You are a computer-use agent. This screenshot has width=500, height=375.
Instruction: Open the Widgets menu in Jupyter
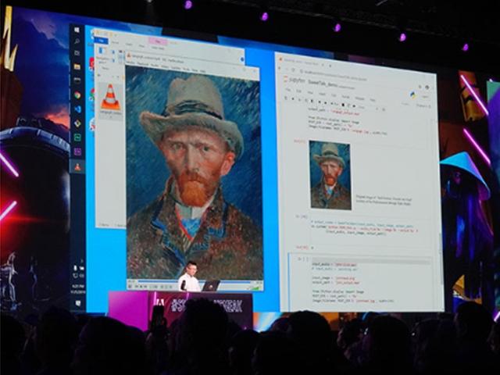coord(359,98)
